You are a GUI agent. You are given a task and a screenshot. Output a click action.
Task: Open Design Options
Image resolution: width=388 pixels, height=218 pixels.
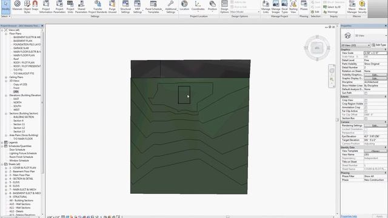pos(224,7)
